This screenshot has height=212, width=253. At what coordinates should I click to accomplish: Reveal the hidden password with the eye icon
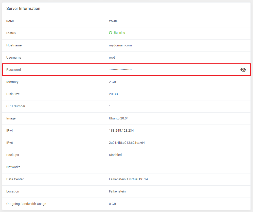(243, 70)
